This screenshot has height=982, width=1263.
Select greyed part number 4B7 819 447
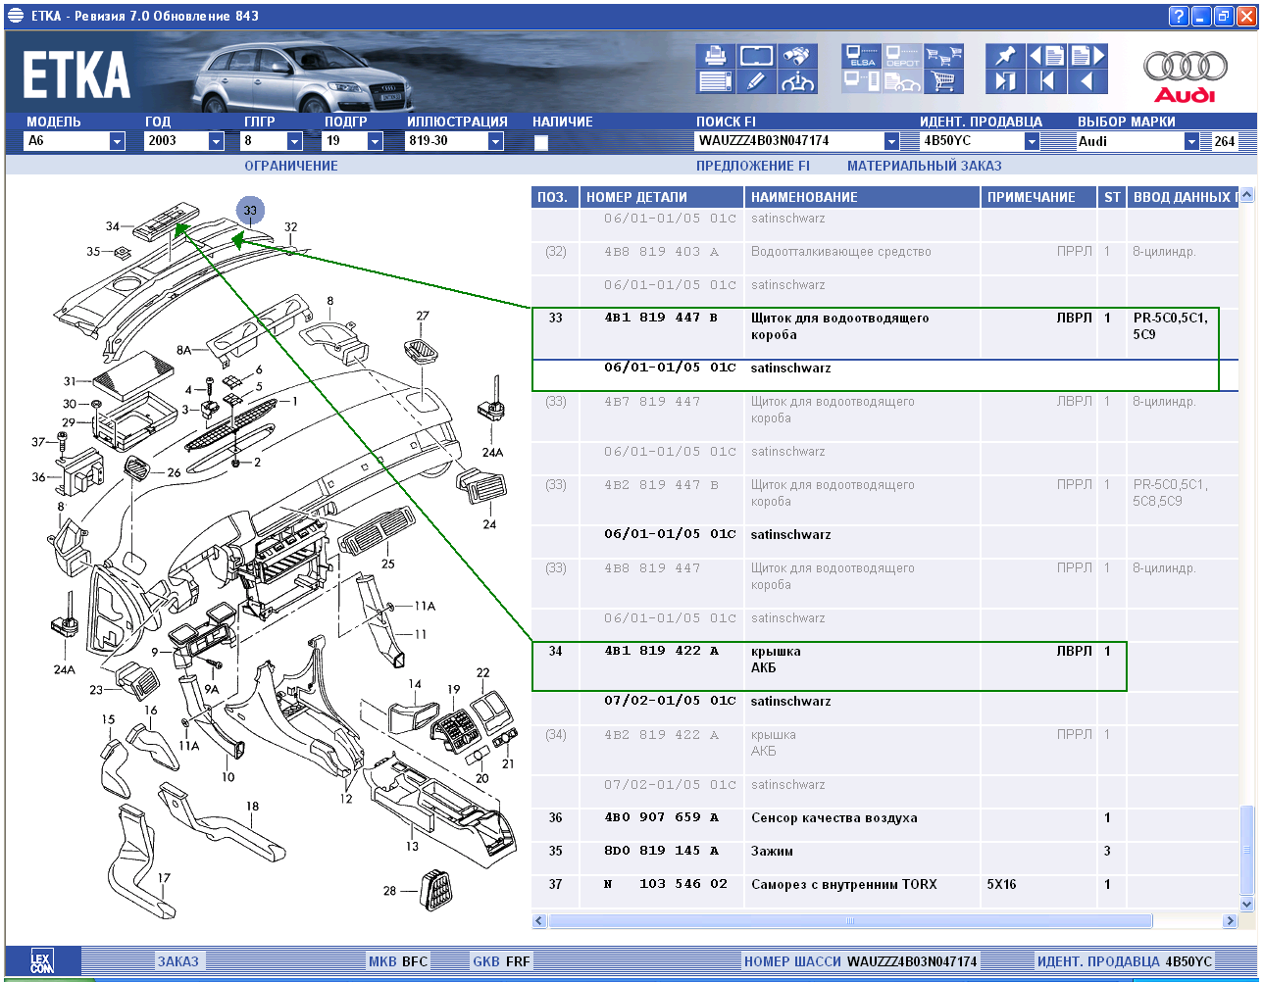(x=652, y=401)
